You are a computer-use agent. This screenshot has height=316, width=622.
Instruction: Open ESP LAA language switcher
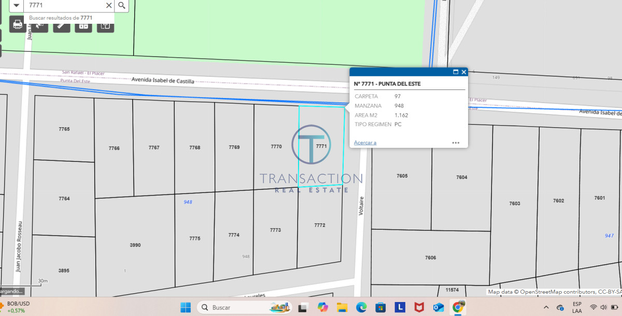(577, 307)
